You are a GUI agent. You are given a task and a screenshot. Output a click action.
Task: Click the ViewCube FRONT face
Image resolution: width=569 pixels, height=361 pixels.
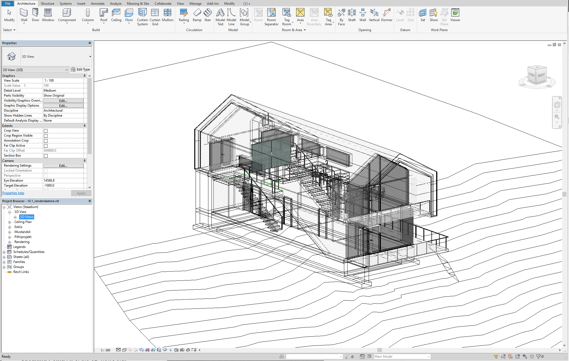pyautogui.click(x=531, y=75)
